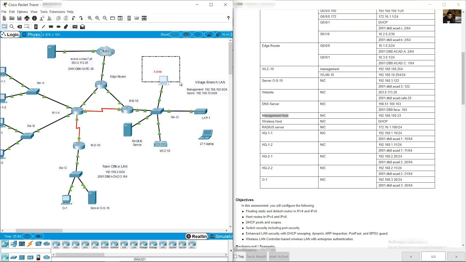The image size is (466, 262).
Task: Pick the 2911 router from device list
Action: pyautogui.click(x=95, y=245)
